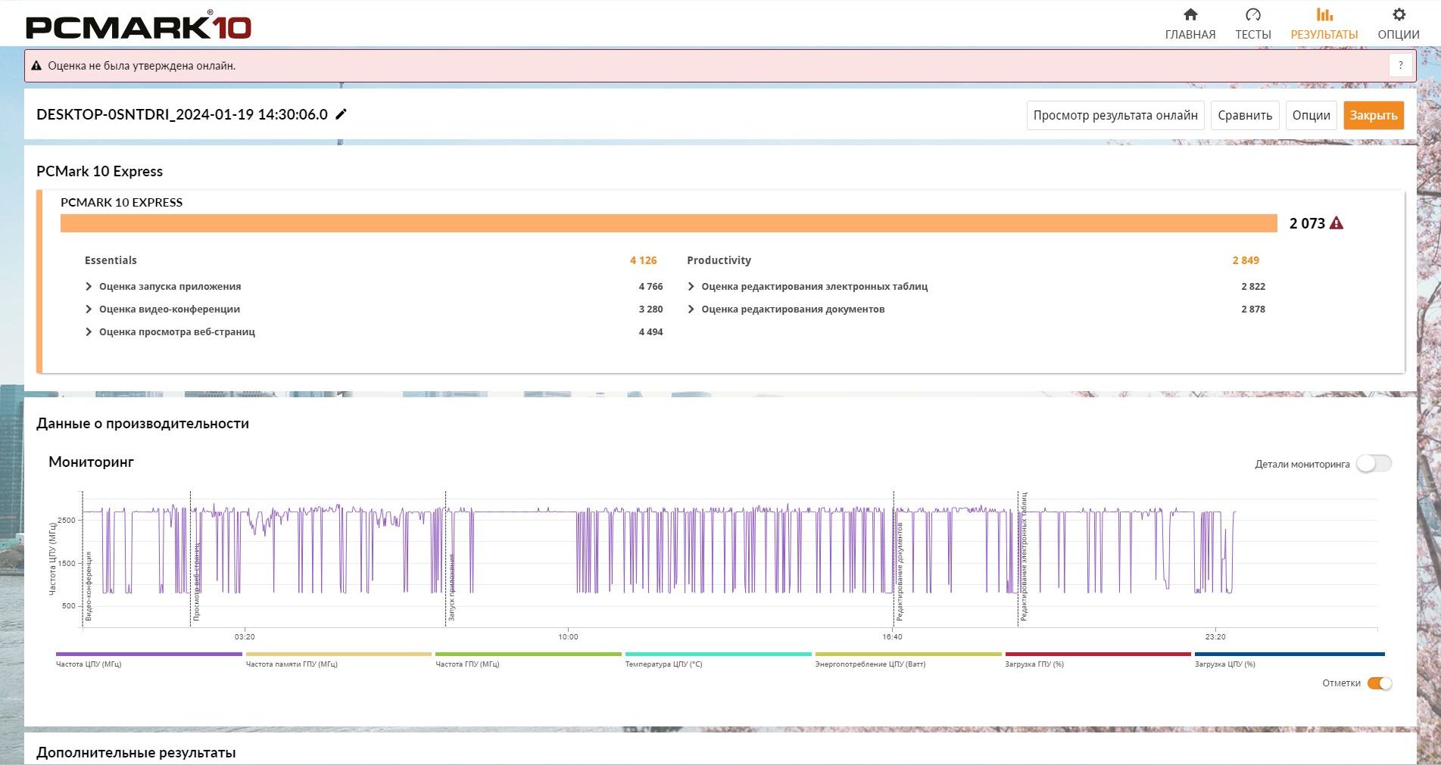Click Просмотр результата онлайн button
The width and height of the screenshot is (1441, 765).
point(1115,115)
